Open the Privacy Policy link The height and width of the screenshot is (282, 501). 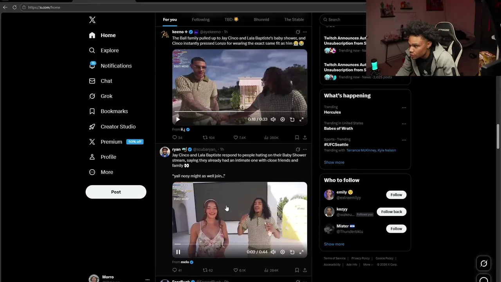pyautogui.click(x=360, y=258)
